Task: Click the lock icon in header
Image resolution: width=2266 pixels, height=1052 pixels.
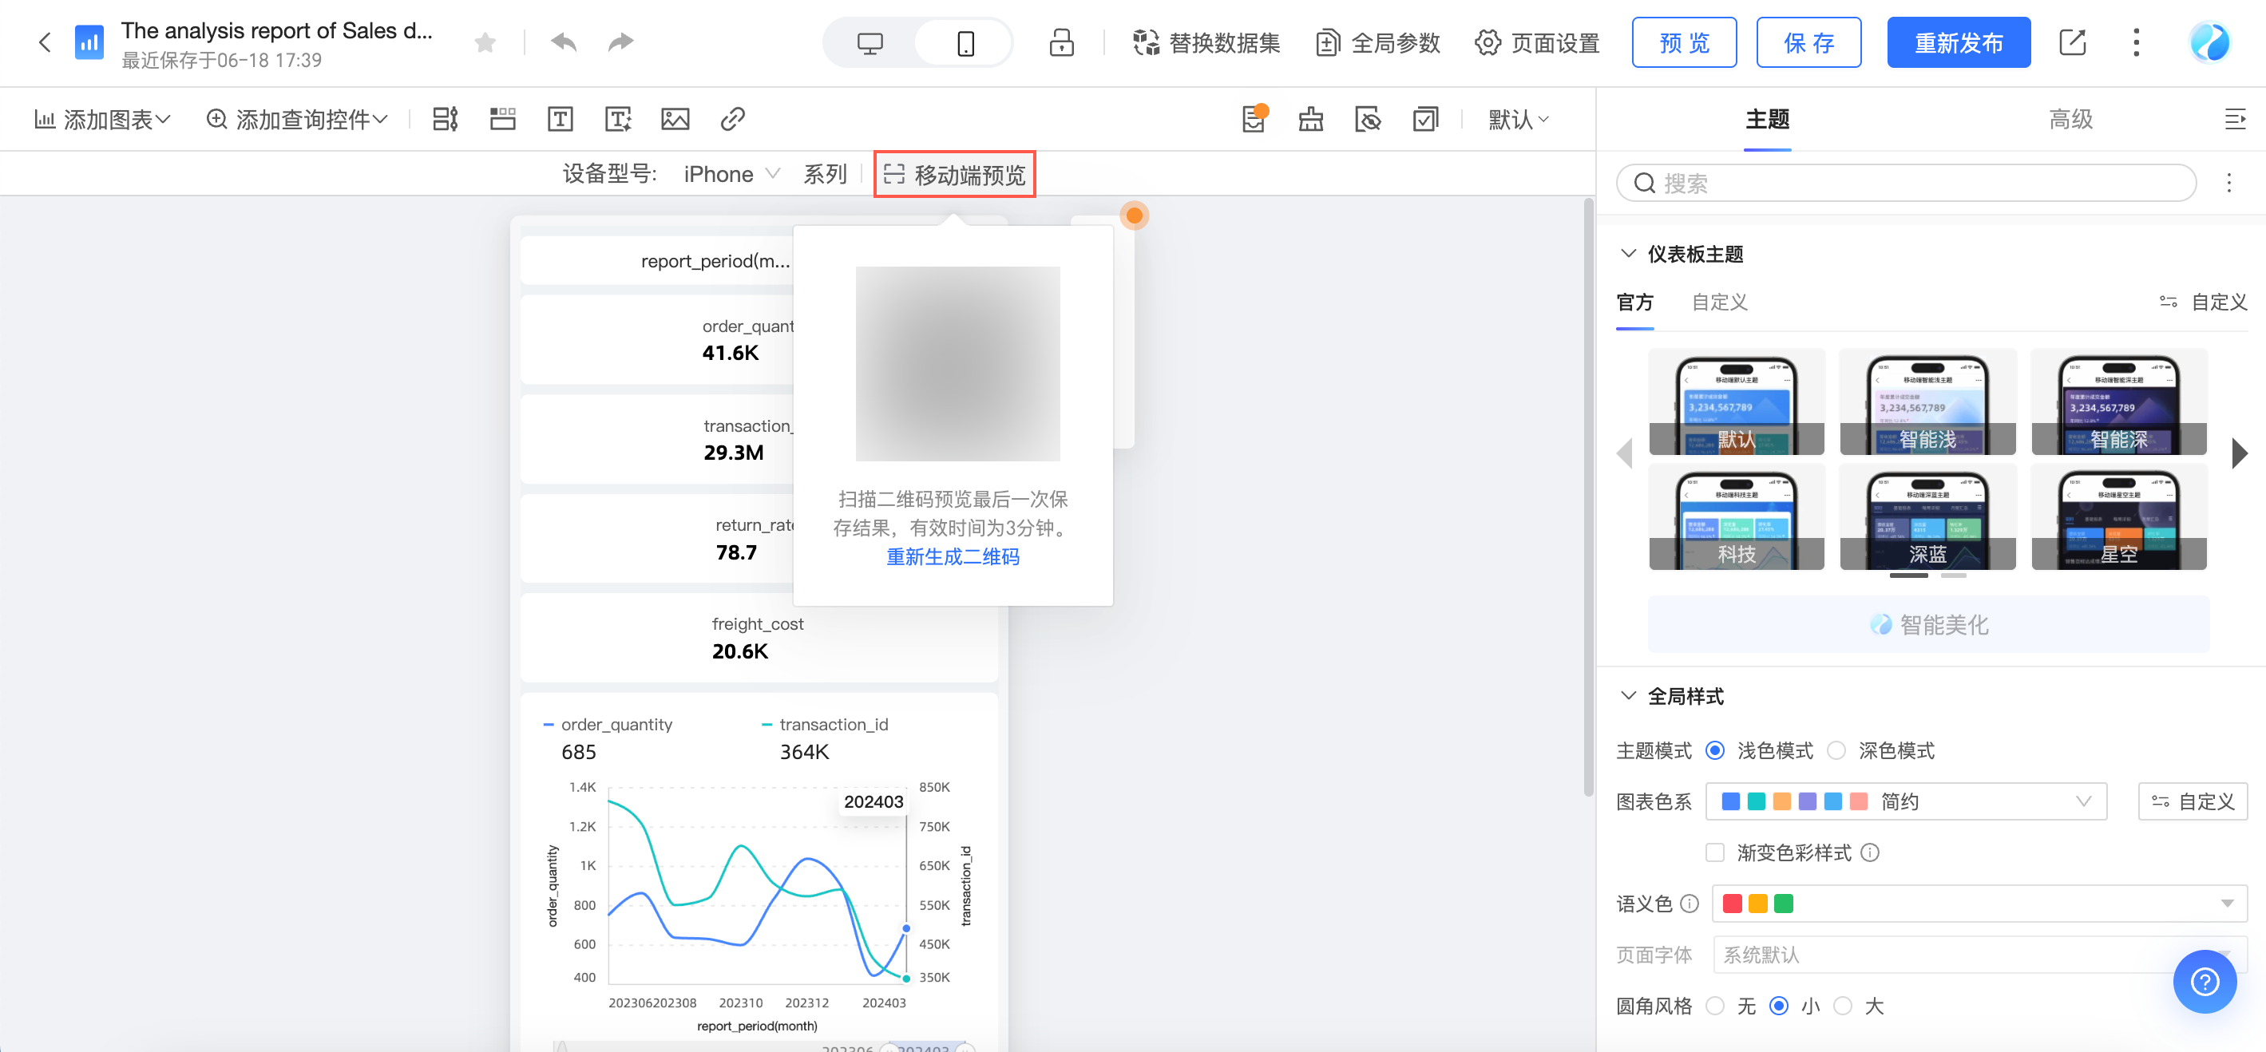Action: 1062,42
